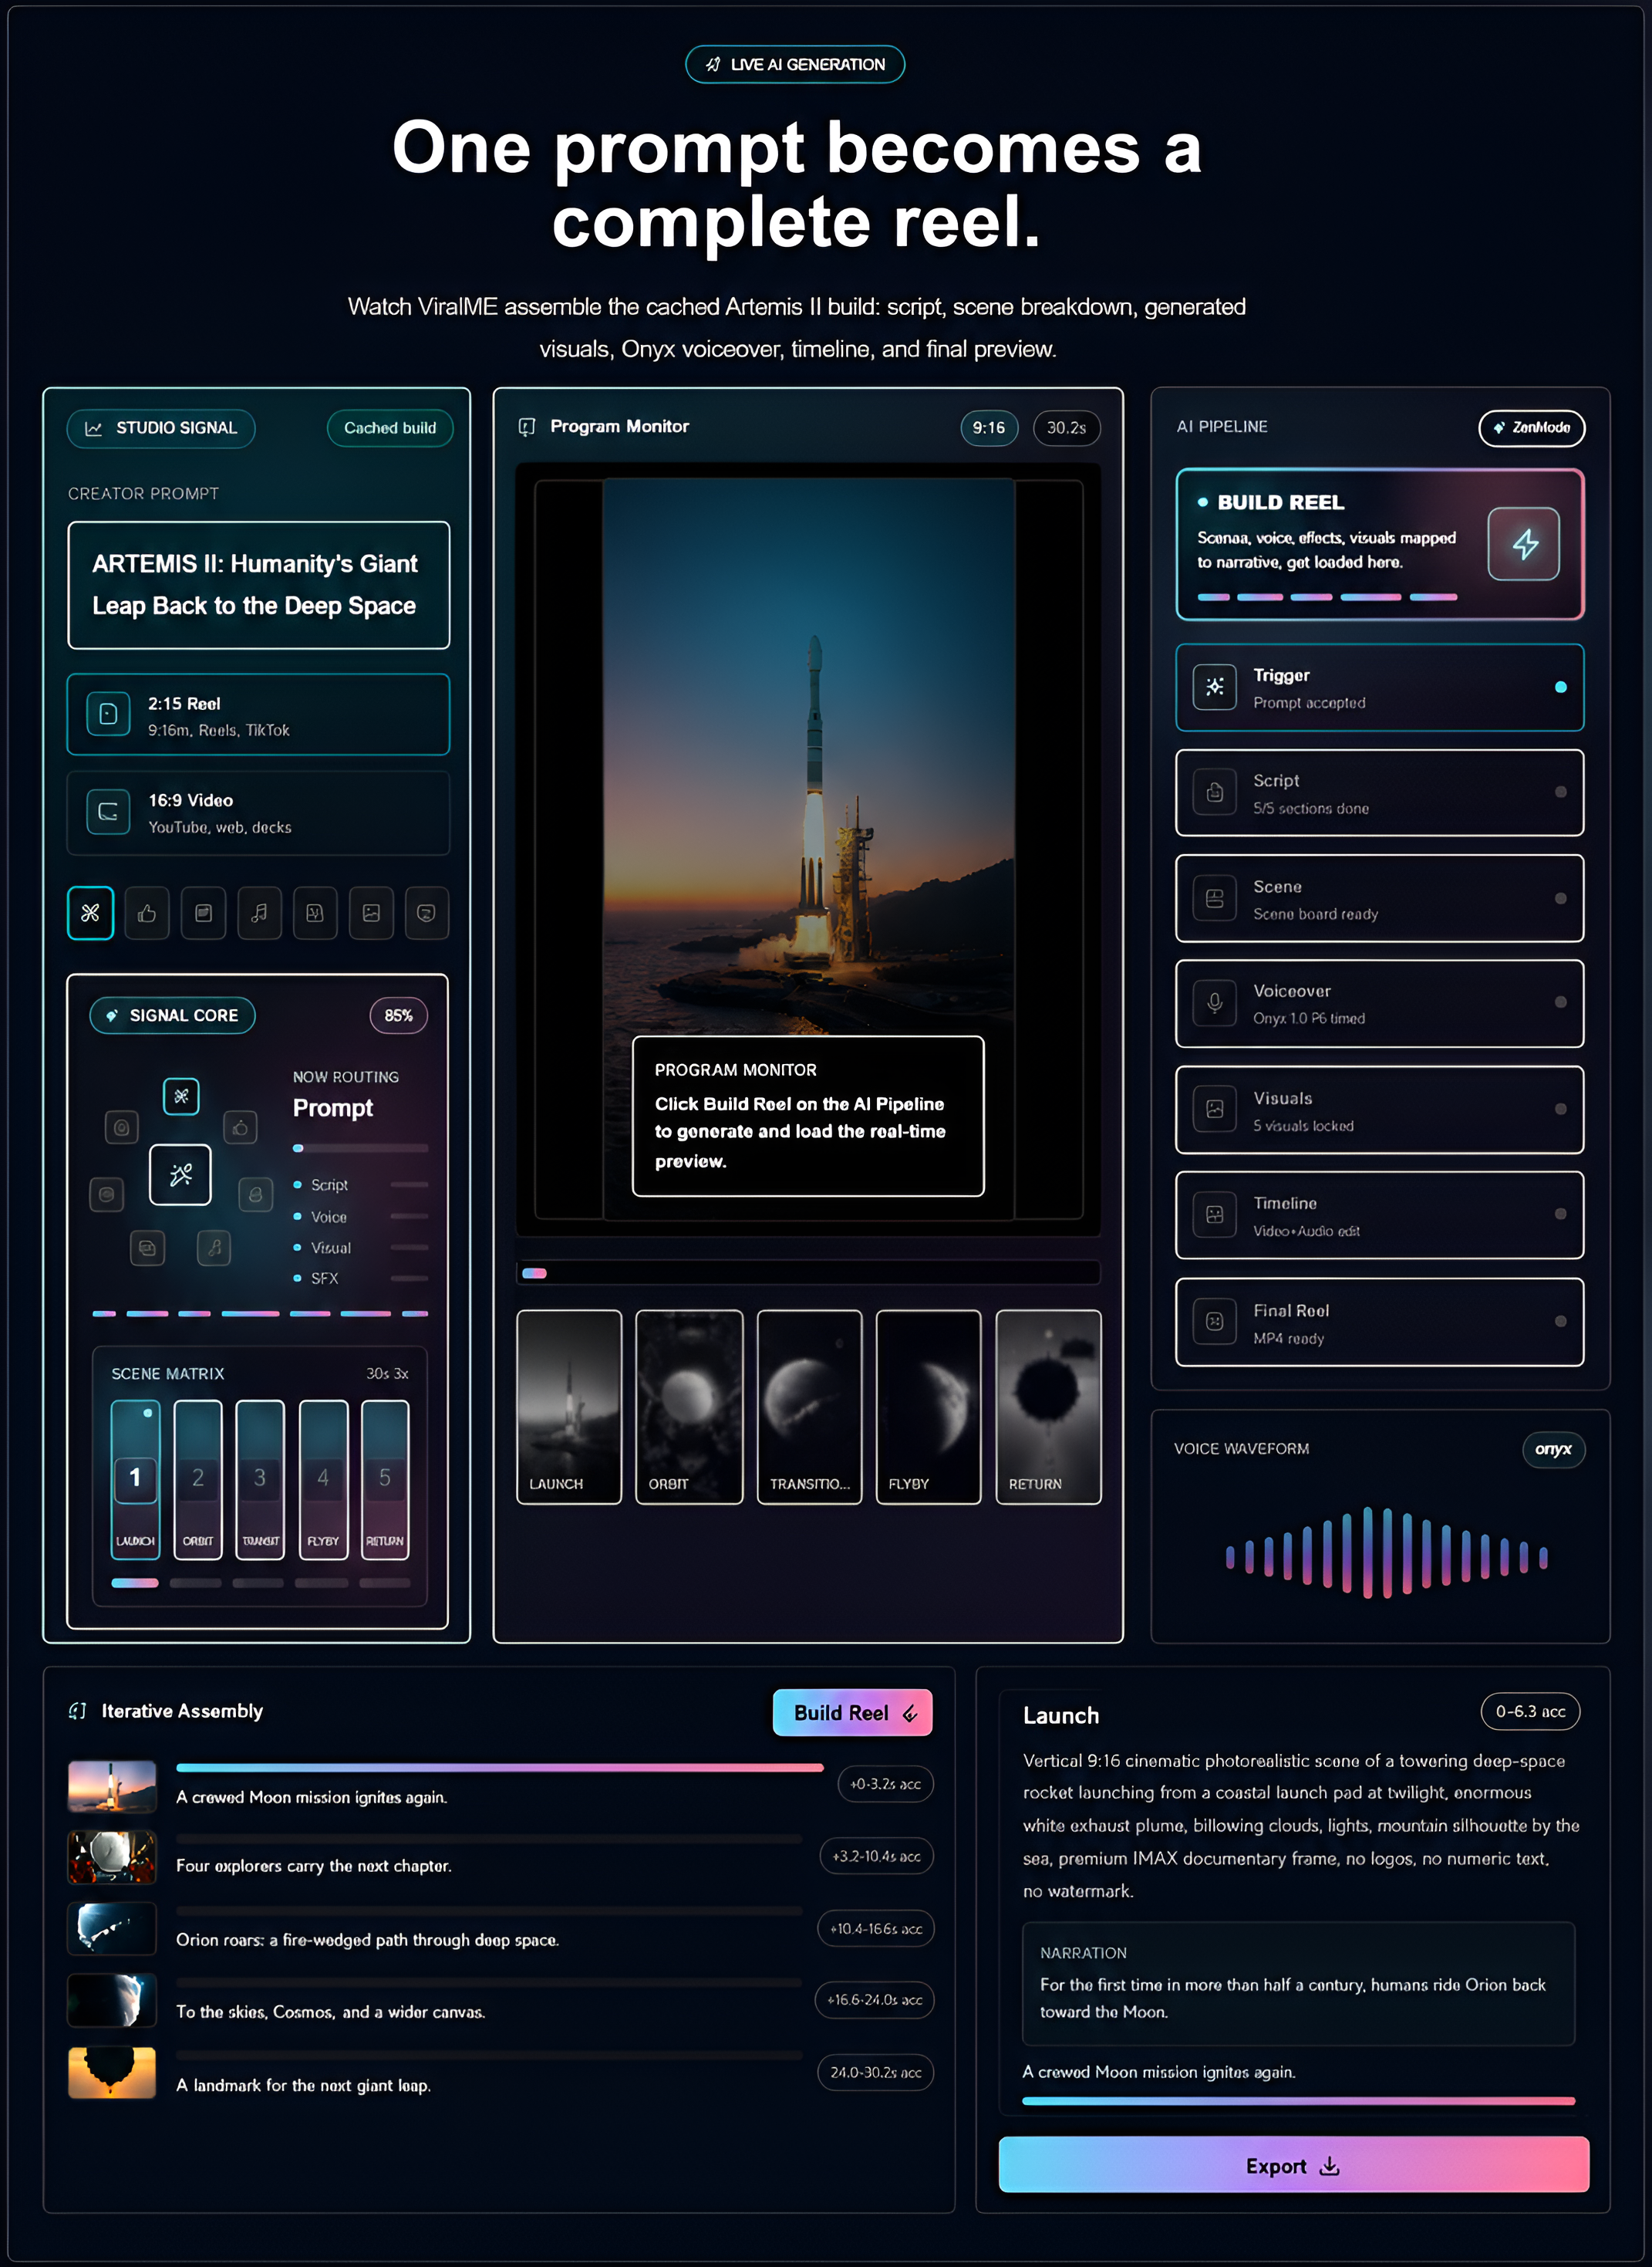This screenshot has height=2267, width=1652.
Task: Click the lightning bolt icon in BUILD REEL card
Action: (1523, 544)
